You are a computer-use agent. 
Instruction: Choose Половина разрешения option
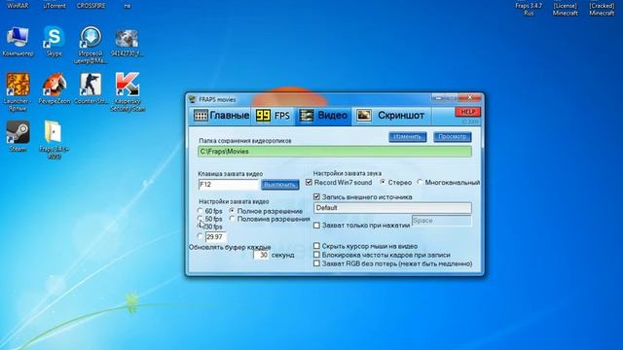point(232,219)
